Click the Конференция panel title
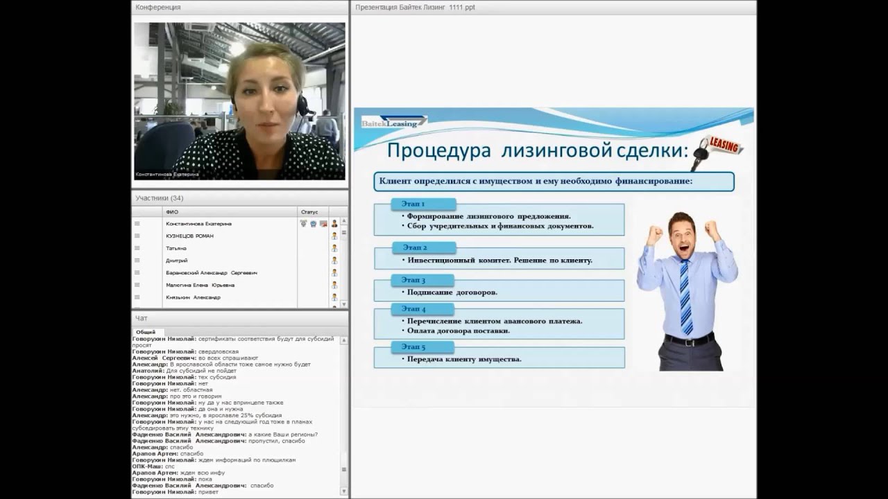 (158, 7)
